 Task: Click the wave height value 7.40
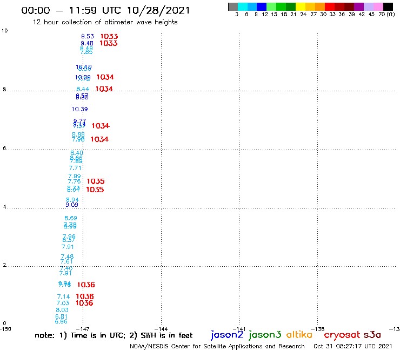tap(66, 268)
